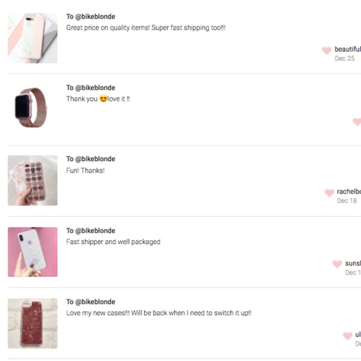361x361 pixels.
Task: Open the marble phone case thumbnail
Action: click(x=32, y=38)
